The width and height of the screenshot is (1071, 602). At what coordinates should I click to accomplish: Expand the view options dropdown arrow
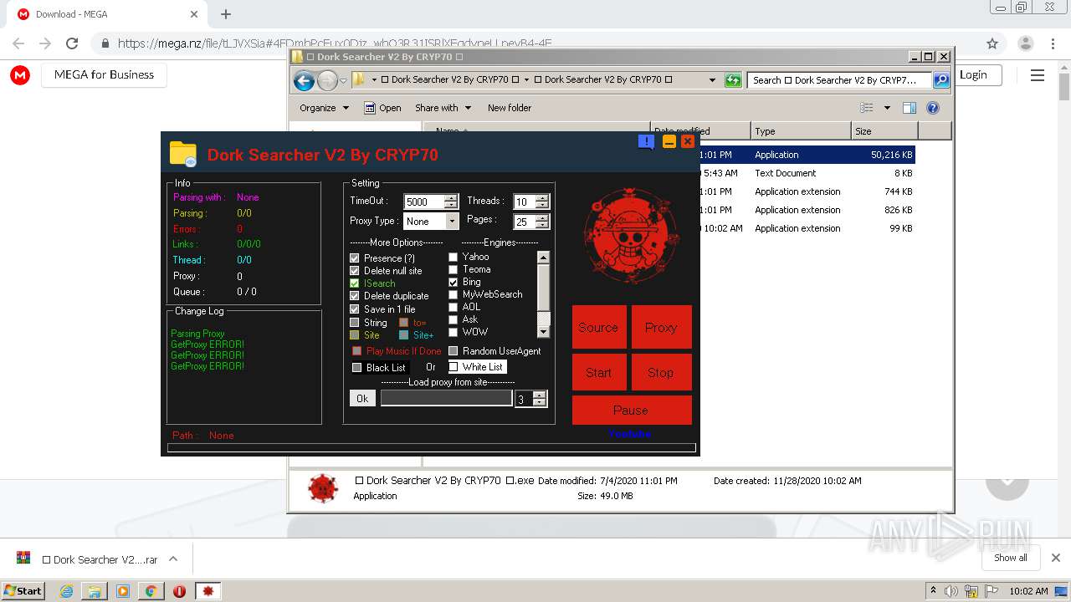887,108
